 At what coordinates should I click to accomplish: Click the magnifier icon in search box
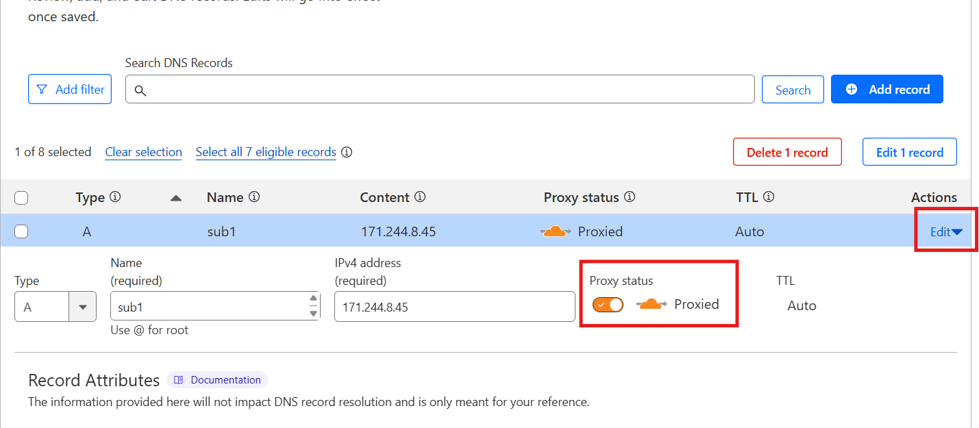(140, 90)
